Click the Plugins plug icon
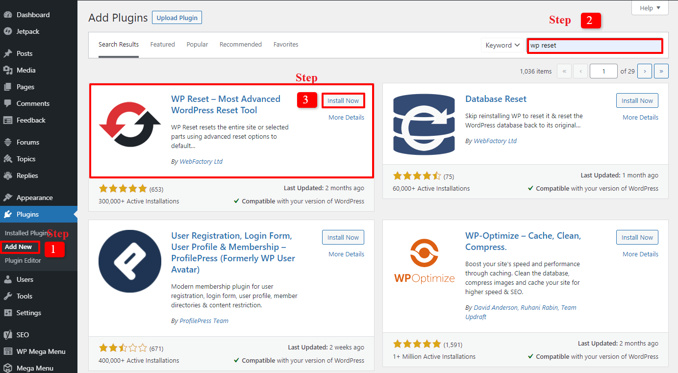Viewport: 678px width, 373px height. tap(8, 214)
